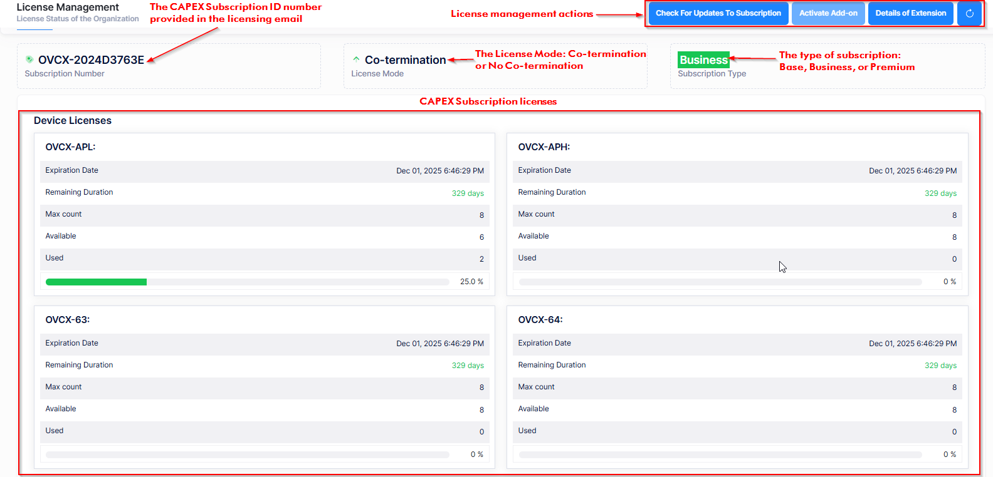Click the refresh icon button
Screen dimensions: 993x477
click(969, 13)
